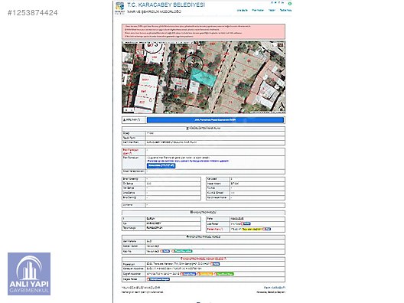
Task: Click the map zoom control bottom-left
Action: click(x=128, y=110)
